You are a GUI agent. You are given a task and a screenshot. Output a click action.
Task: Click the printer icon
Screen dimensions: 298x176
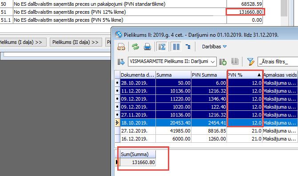(x=147, y=47)
